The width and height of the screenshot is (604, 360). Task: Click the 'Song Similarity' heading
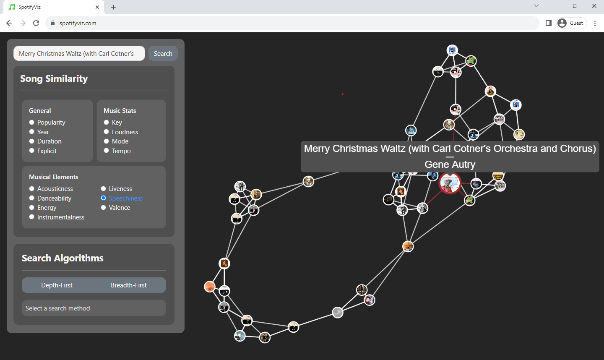(54, 78)
